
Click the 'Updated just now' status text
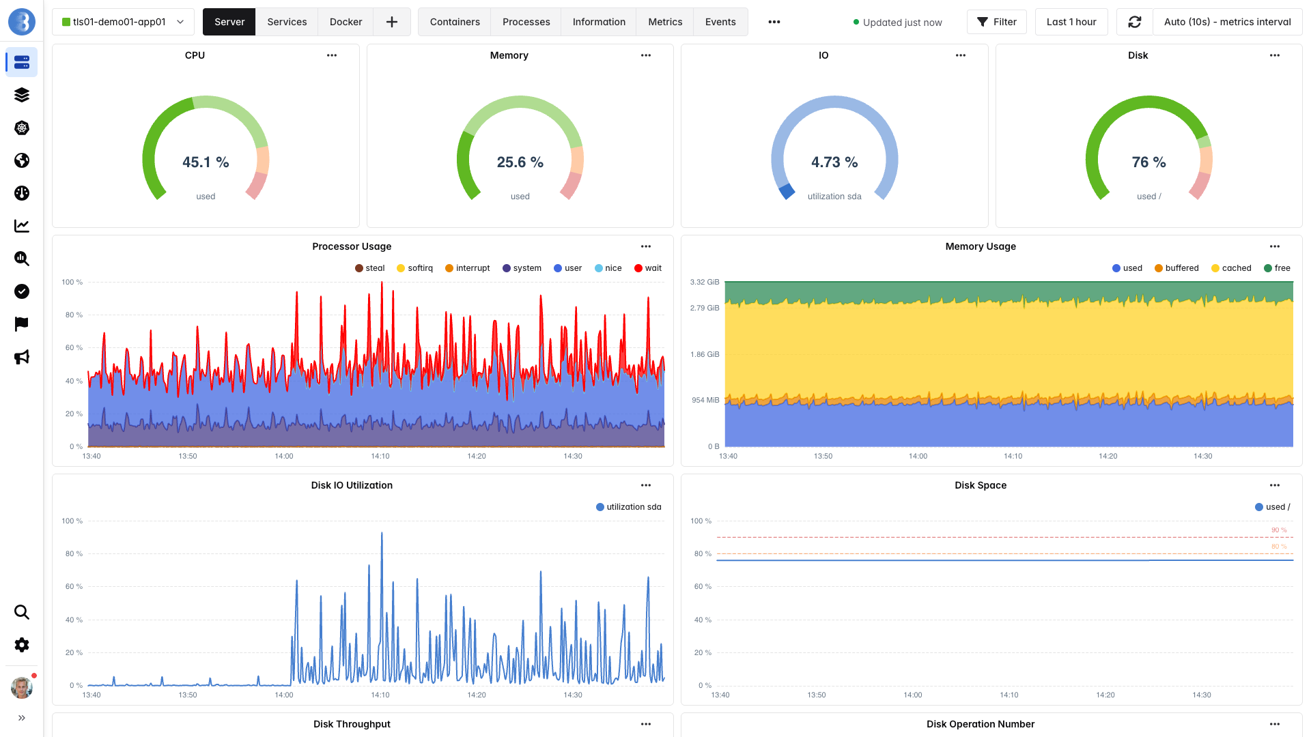(x=902, y=23)
